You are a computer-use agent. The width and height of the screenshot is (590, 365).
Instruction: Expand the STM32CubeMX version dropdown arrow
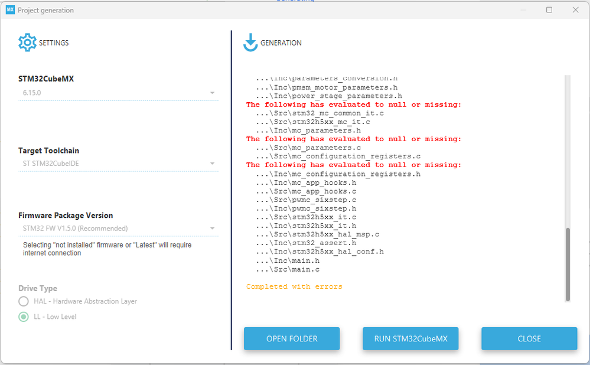212,93
